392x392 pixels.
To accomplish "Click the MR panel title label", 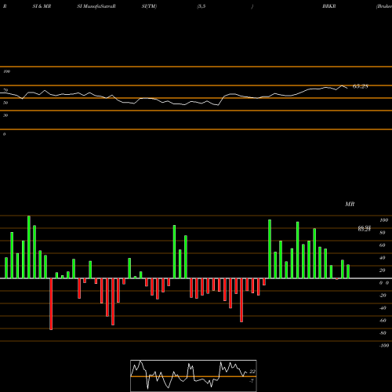I will coord(350,204).
